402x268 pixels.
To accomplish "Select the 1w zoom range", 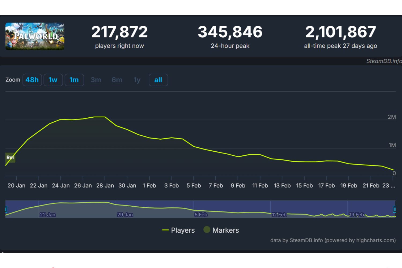I will pos(53,80).
